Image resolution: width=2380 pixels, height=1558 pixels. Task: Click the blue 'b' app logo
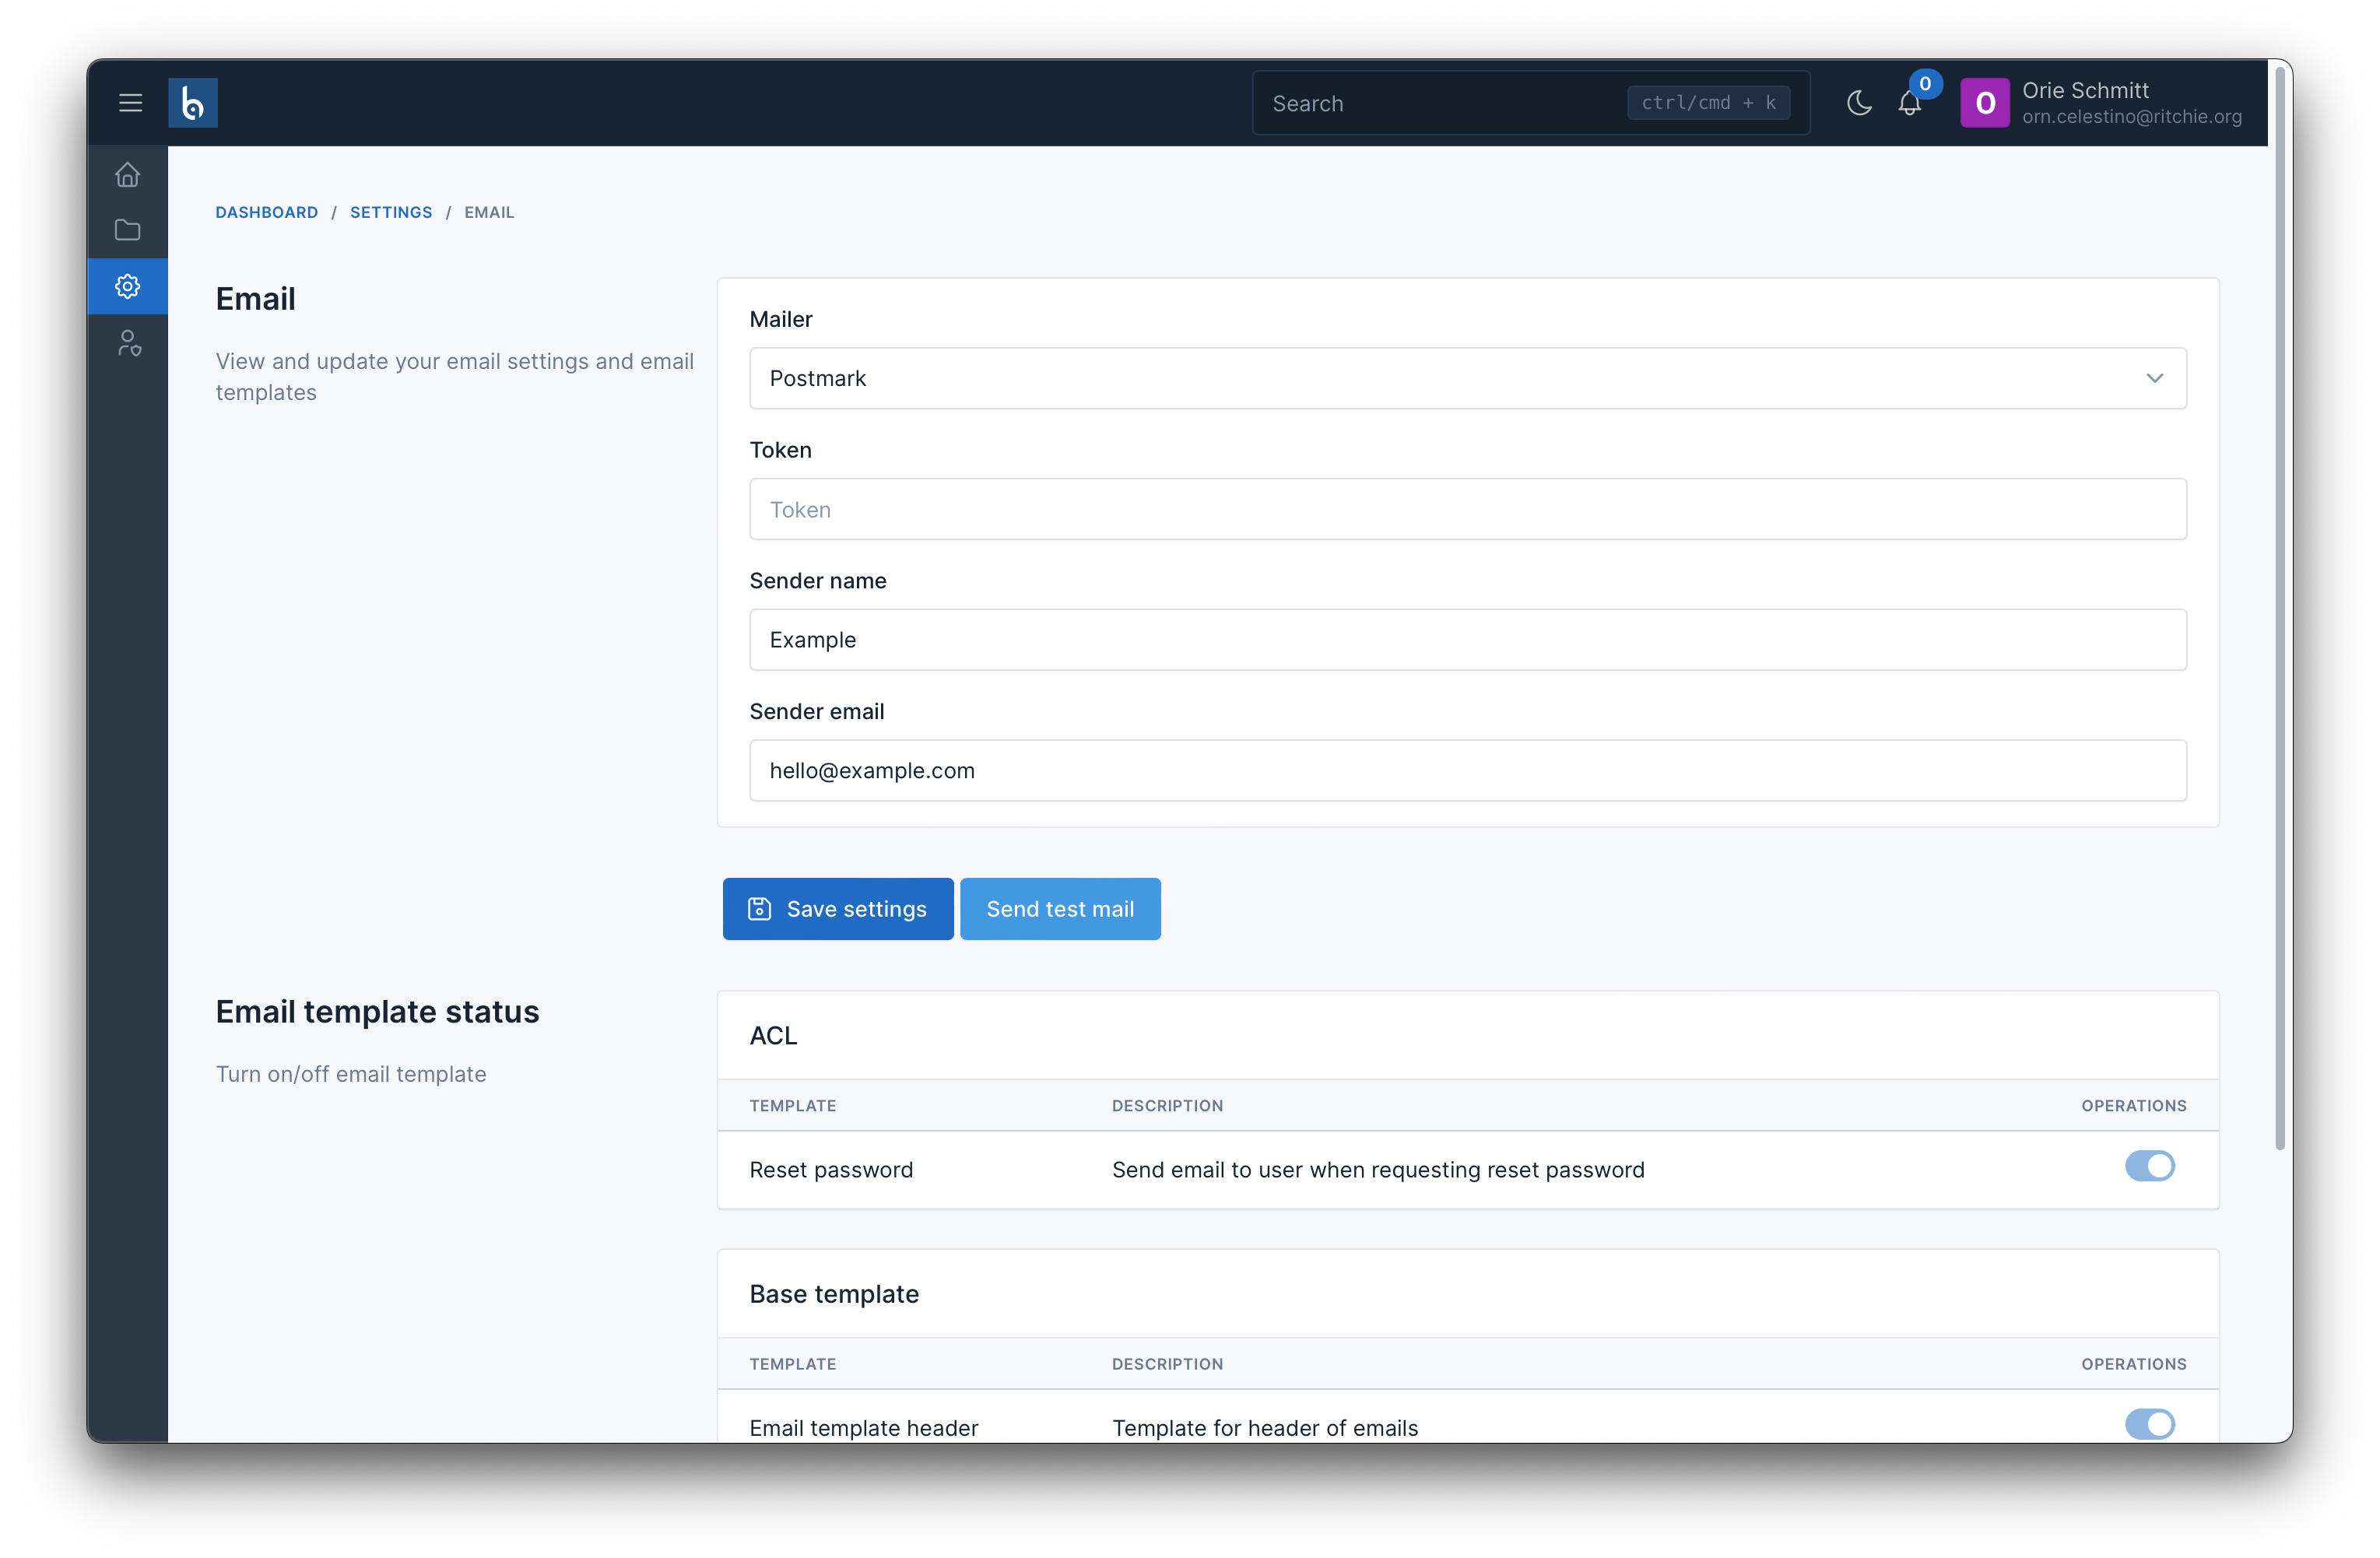click(193, 103)
